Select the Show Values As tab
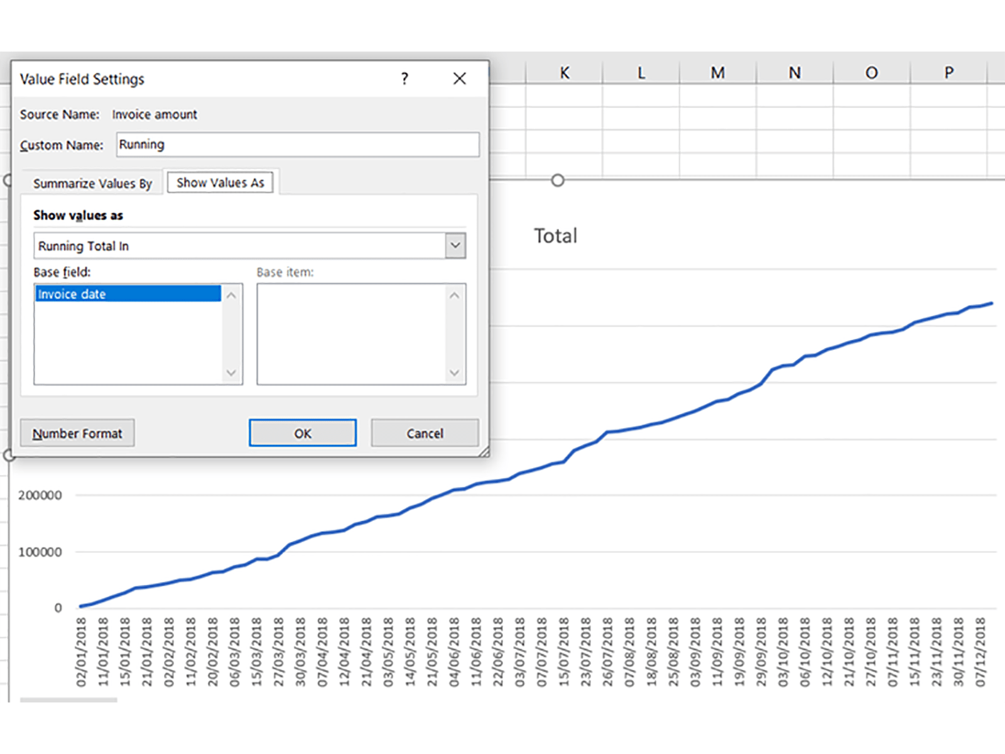The height and width of the screenshot is (754, 1005). (x=220, y=183)
